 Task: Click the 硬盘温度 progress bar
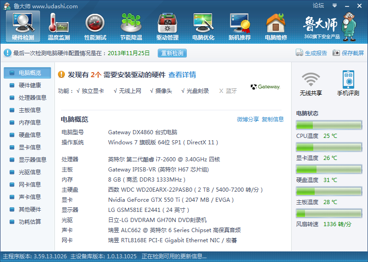click(x=329, y=169)
